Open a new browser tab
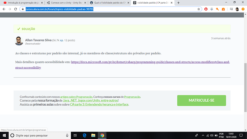Viewport: 247px width, 139px height. (x=178, y=3)
